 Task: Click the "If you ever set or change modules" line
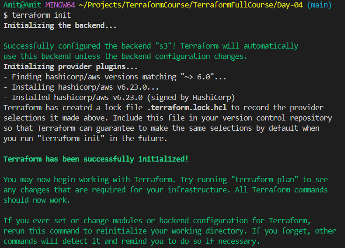(157, 221)
